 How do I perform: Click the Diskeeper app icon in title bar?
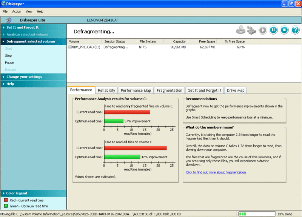click(3, 4)
